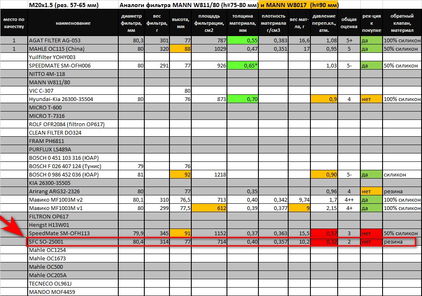Click the orange 612 filtration area cell

pyautogui.click(x=209, y=208)
